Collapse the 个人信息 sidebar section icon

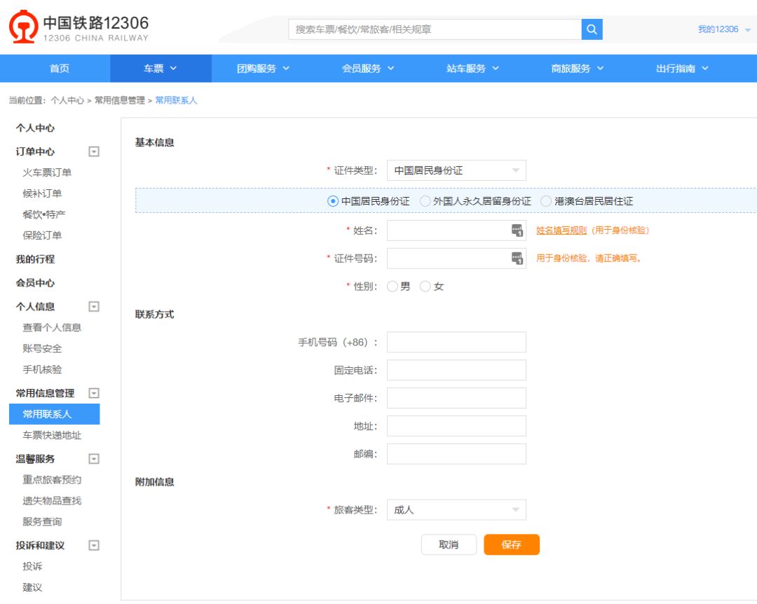point(94,306)
